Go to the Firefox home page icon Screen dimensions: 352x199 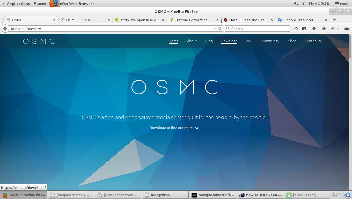point(324,29)
